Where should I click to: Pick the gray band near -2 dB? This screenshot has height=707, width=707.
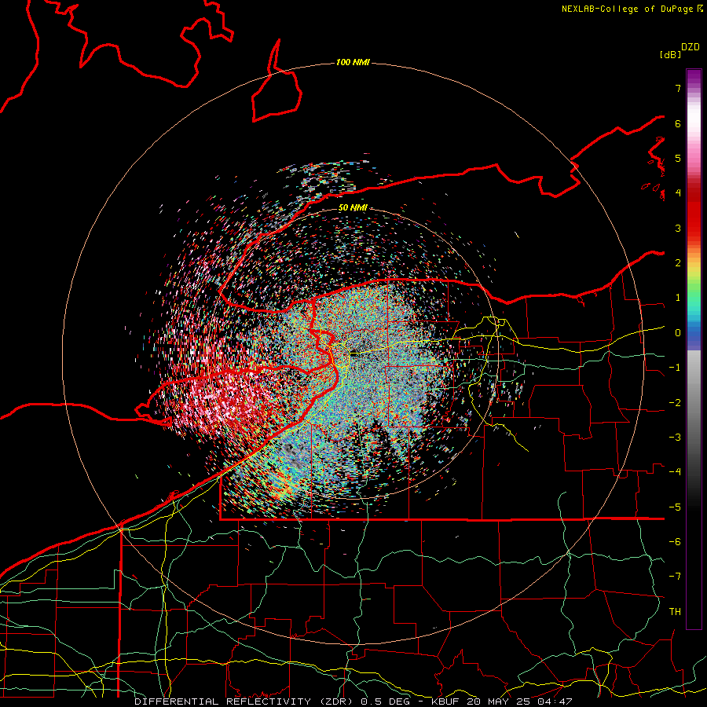(694, 403)
